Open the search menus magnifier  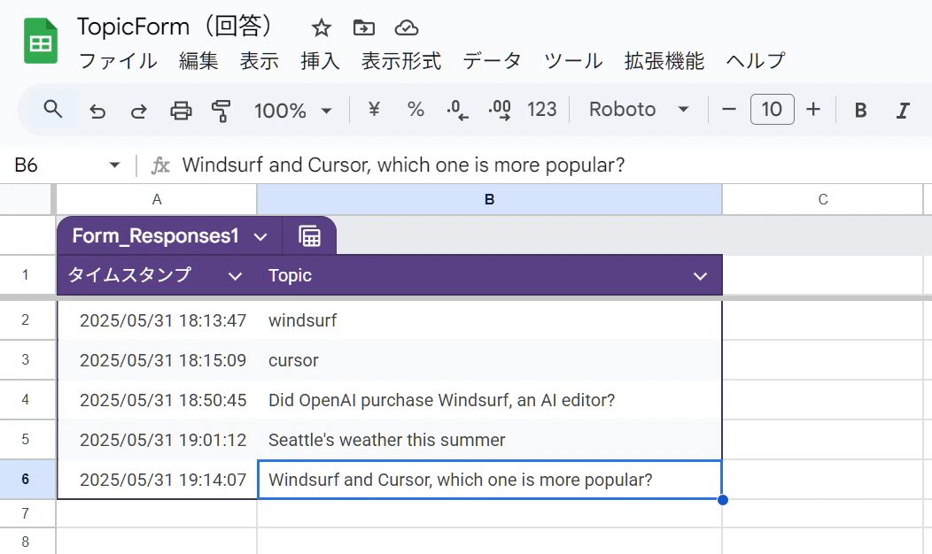tap(53, 109)
